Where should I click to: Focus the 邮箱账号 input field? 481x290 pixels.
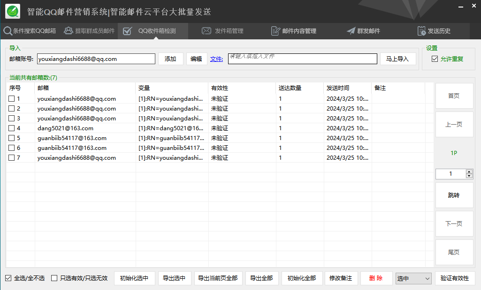pos(96,59)
